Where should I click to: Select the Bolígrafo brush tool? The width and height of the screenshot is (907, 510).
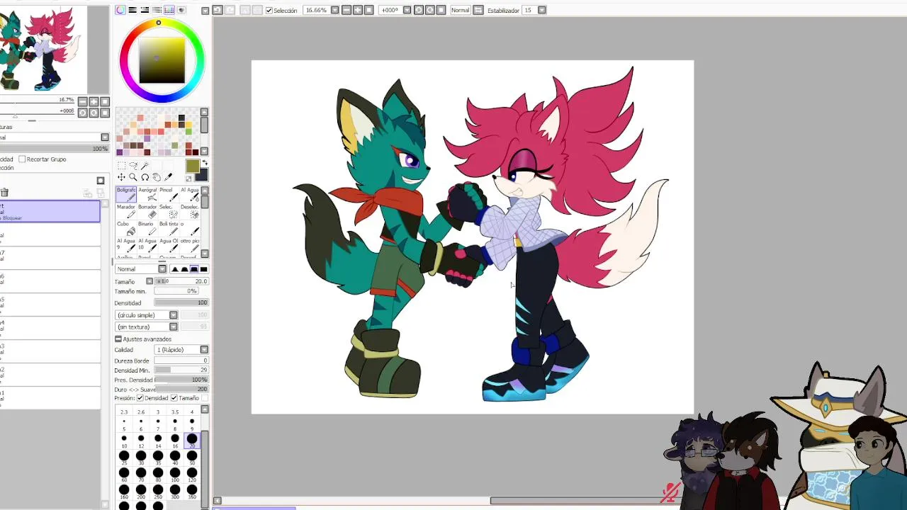pyautogui.click(x=126, y=194)
